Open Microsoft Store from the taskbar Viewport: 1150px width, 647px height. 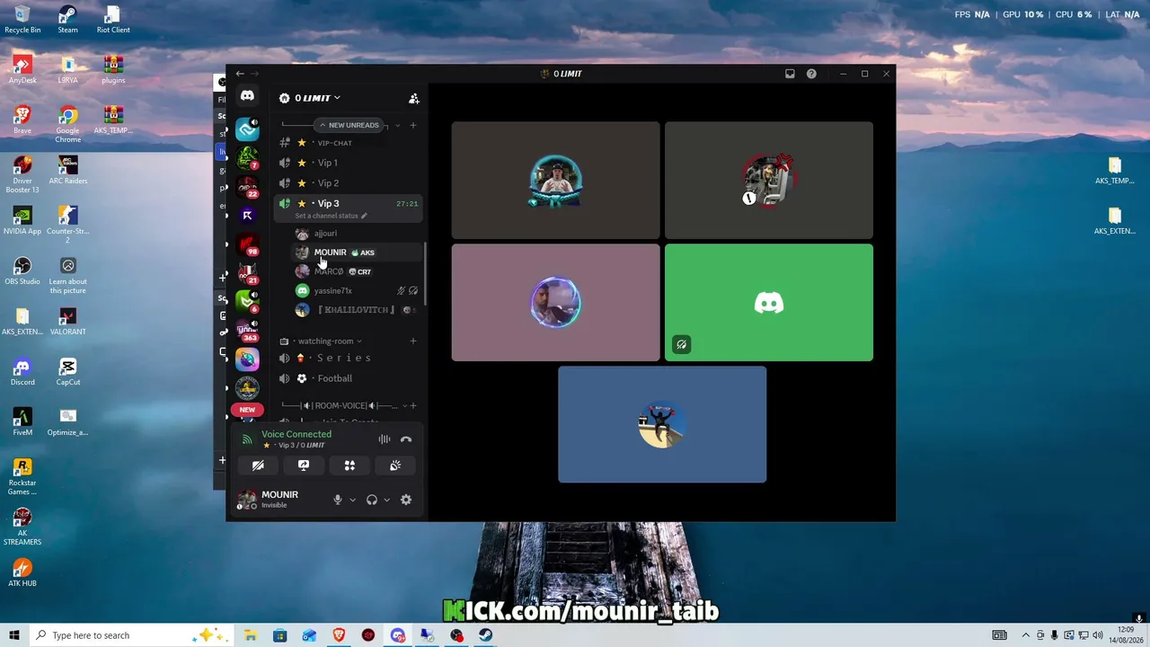(280, 635)
